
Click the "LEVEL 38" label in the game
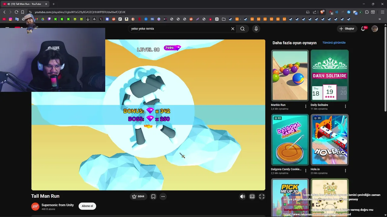[x=148, y=49]
